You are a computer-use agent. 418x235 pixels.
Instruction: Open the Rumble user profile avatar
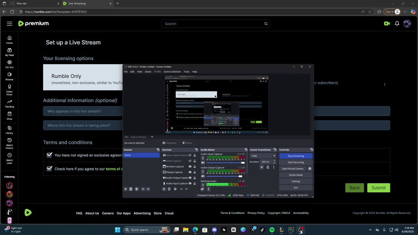[407, 23]
